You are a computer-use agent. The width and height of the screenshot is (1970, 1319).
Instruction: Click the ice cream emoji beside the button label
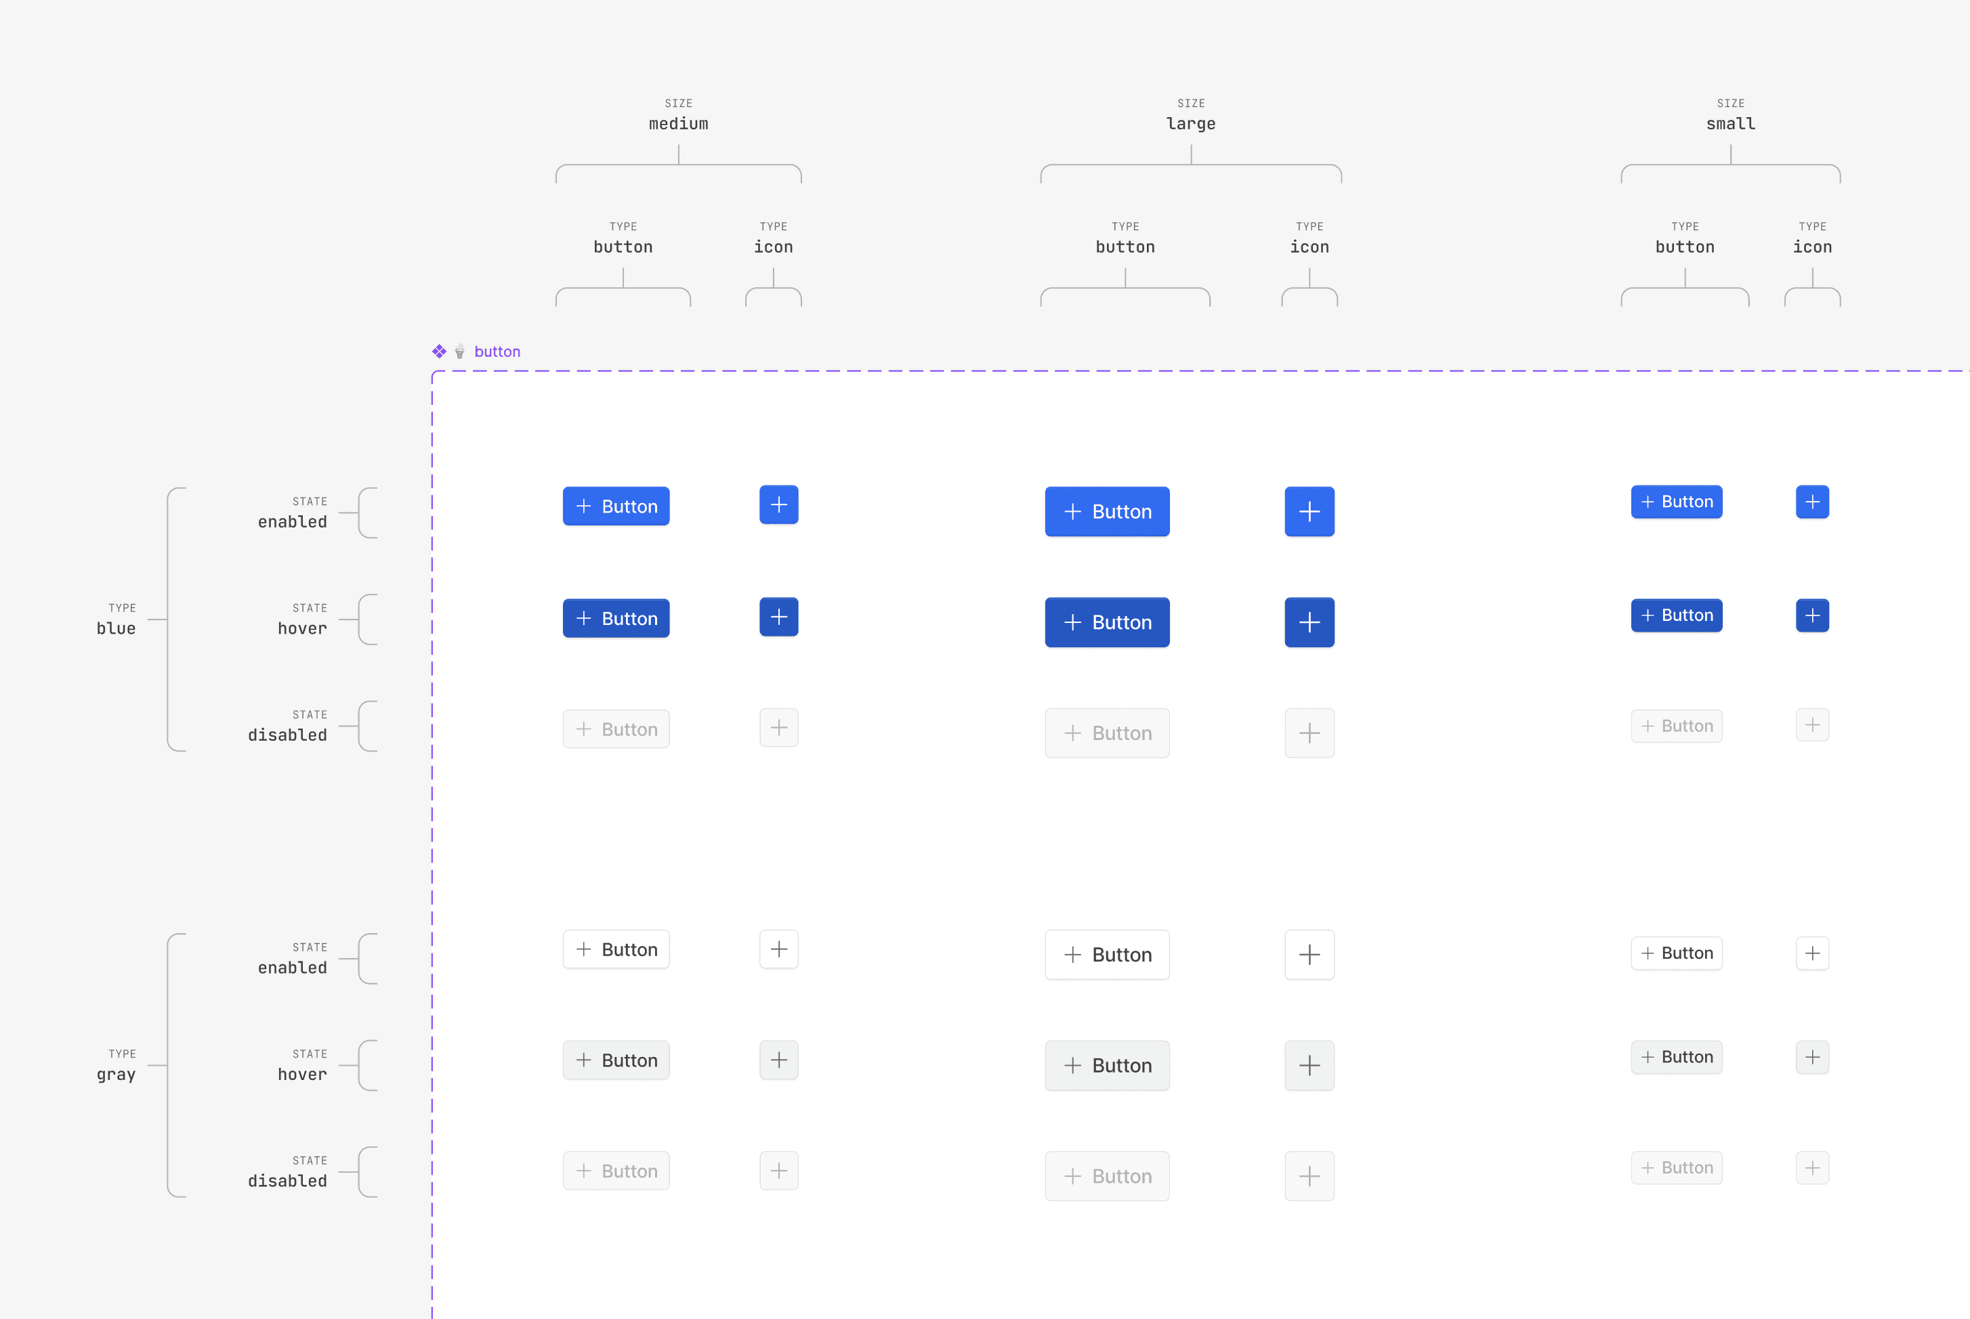point(459,351)
